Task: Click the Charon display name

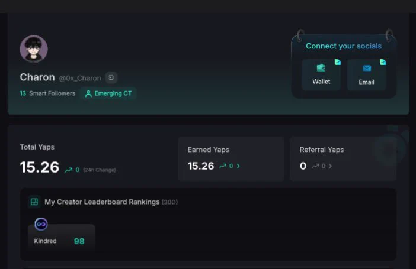Action: click(37, 77)
